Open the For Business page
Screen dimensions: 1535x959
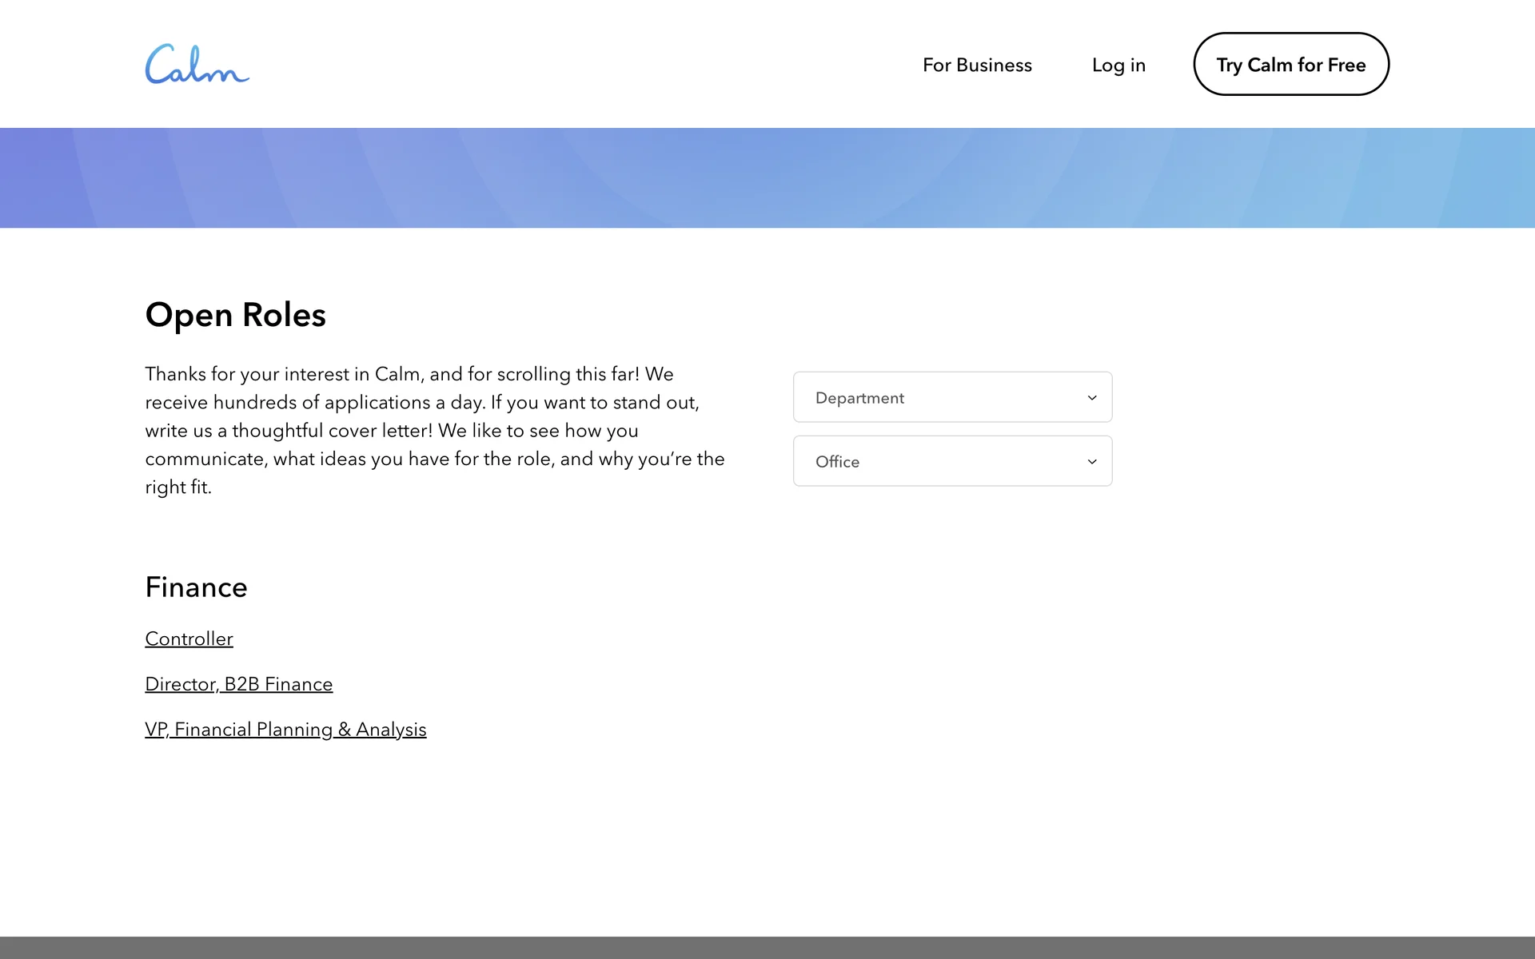click(977, 65)
